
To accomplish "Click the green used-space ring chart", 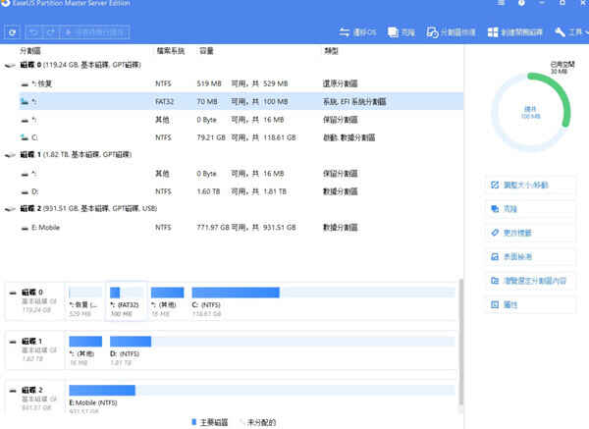I will [x=531, y=112].
